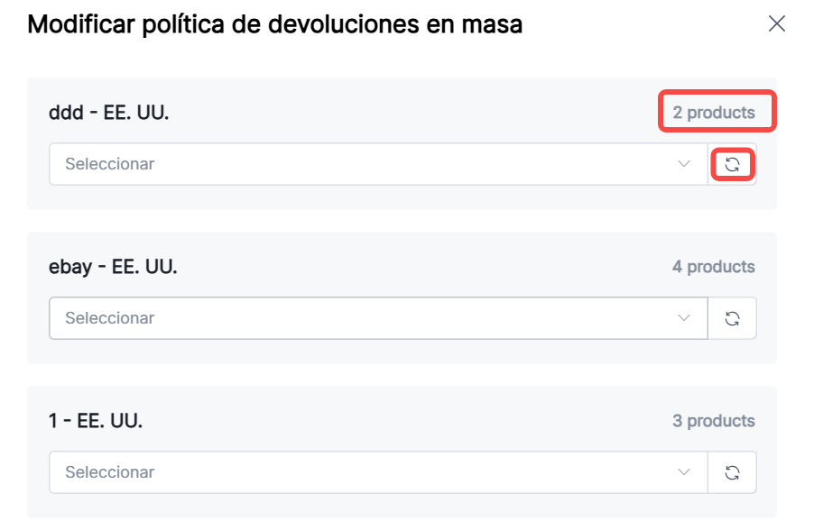Click the "4 products" count label
Viewport: 814px width, 521px height.
point(713,267)
